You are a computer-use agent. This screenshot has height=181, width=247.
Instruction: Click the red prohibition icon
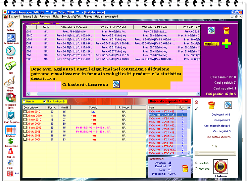196,102
